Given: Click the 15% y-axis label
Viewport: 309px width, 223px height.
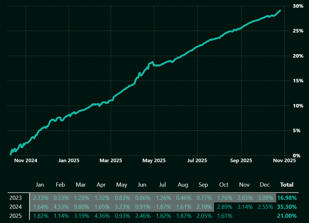Looking at the screenshot, I should click(x=298, y=81).
